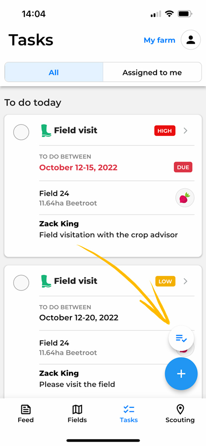Expand the HIGH field visit chevron
The image size is (206, 446).
point(186,130)
